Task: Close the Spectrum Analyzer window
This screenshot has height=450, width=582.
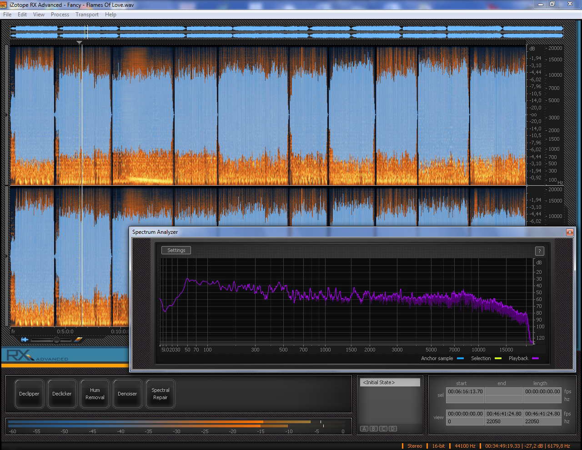Action: (569, 232)
